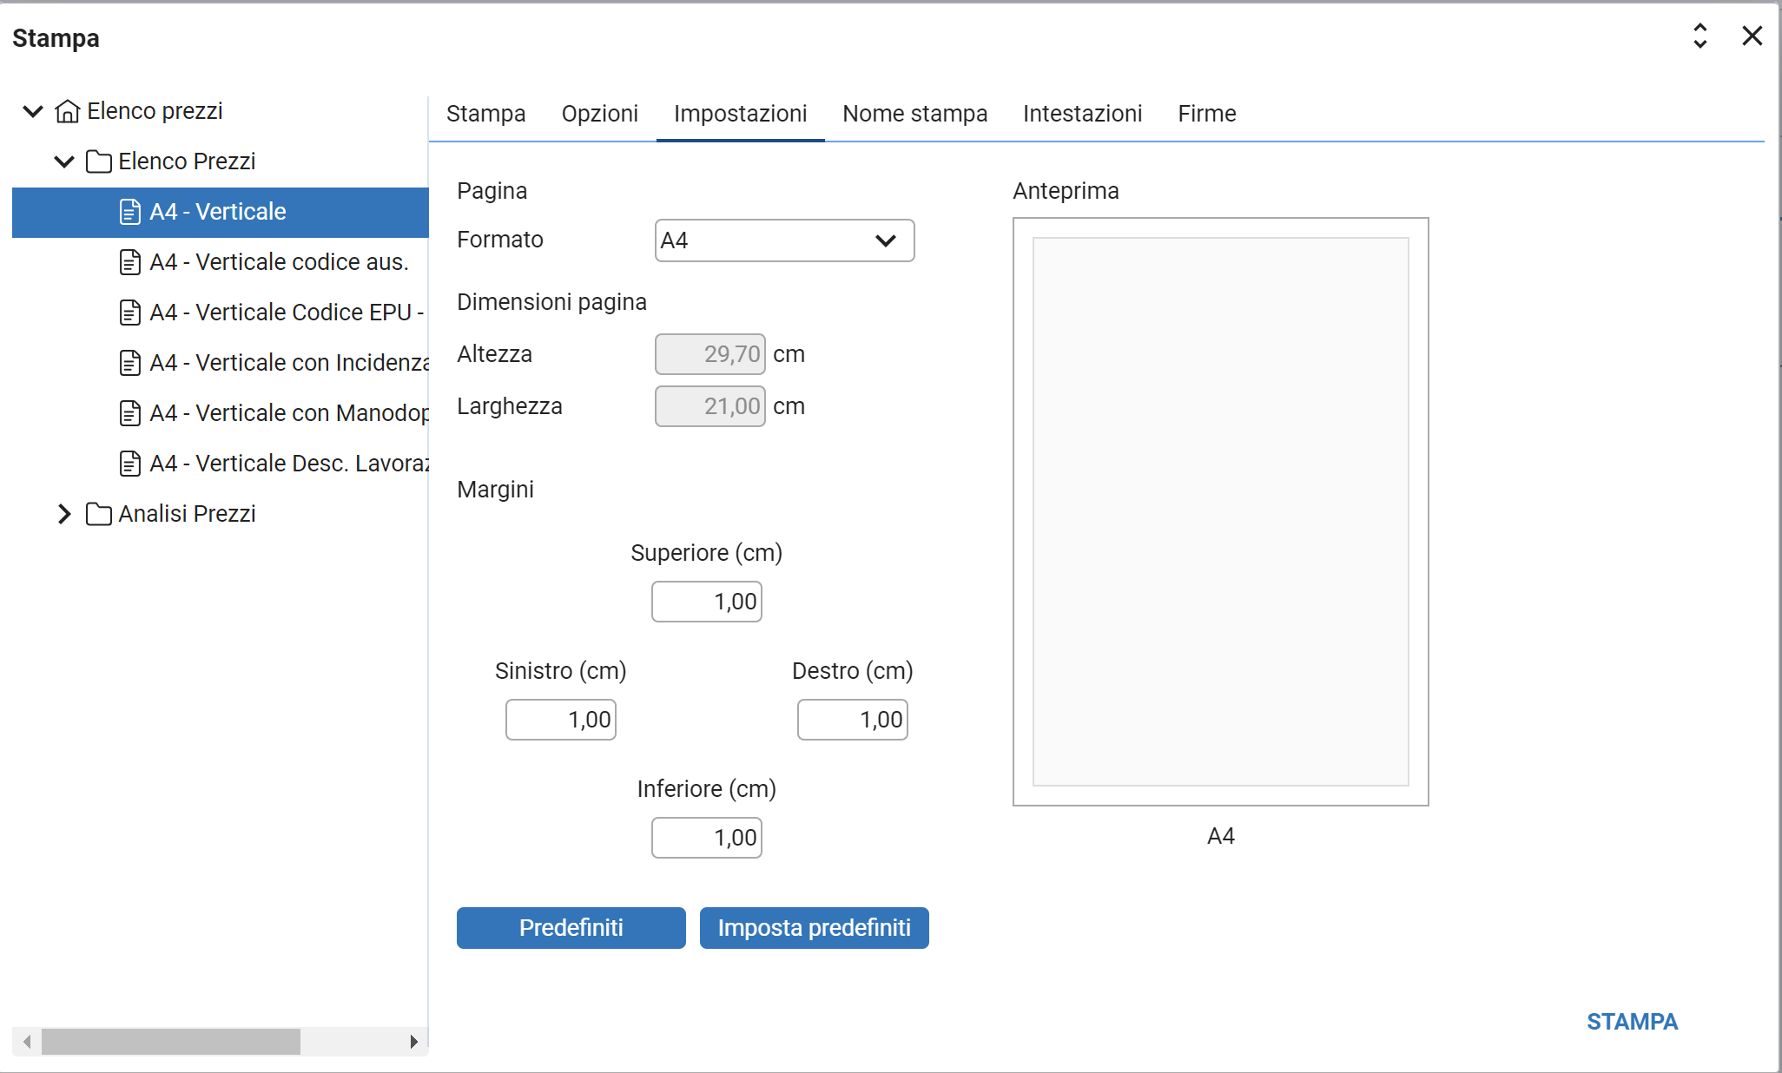Image resolution: width=1782 pixels, height=1073 pixels.
Task: Click the dialog expand/collapse arrows icon
Action: [x=1699, y=36]
